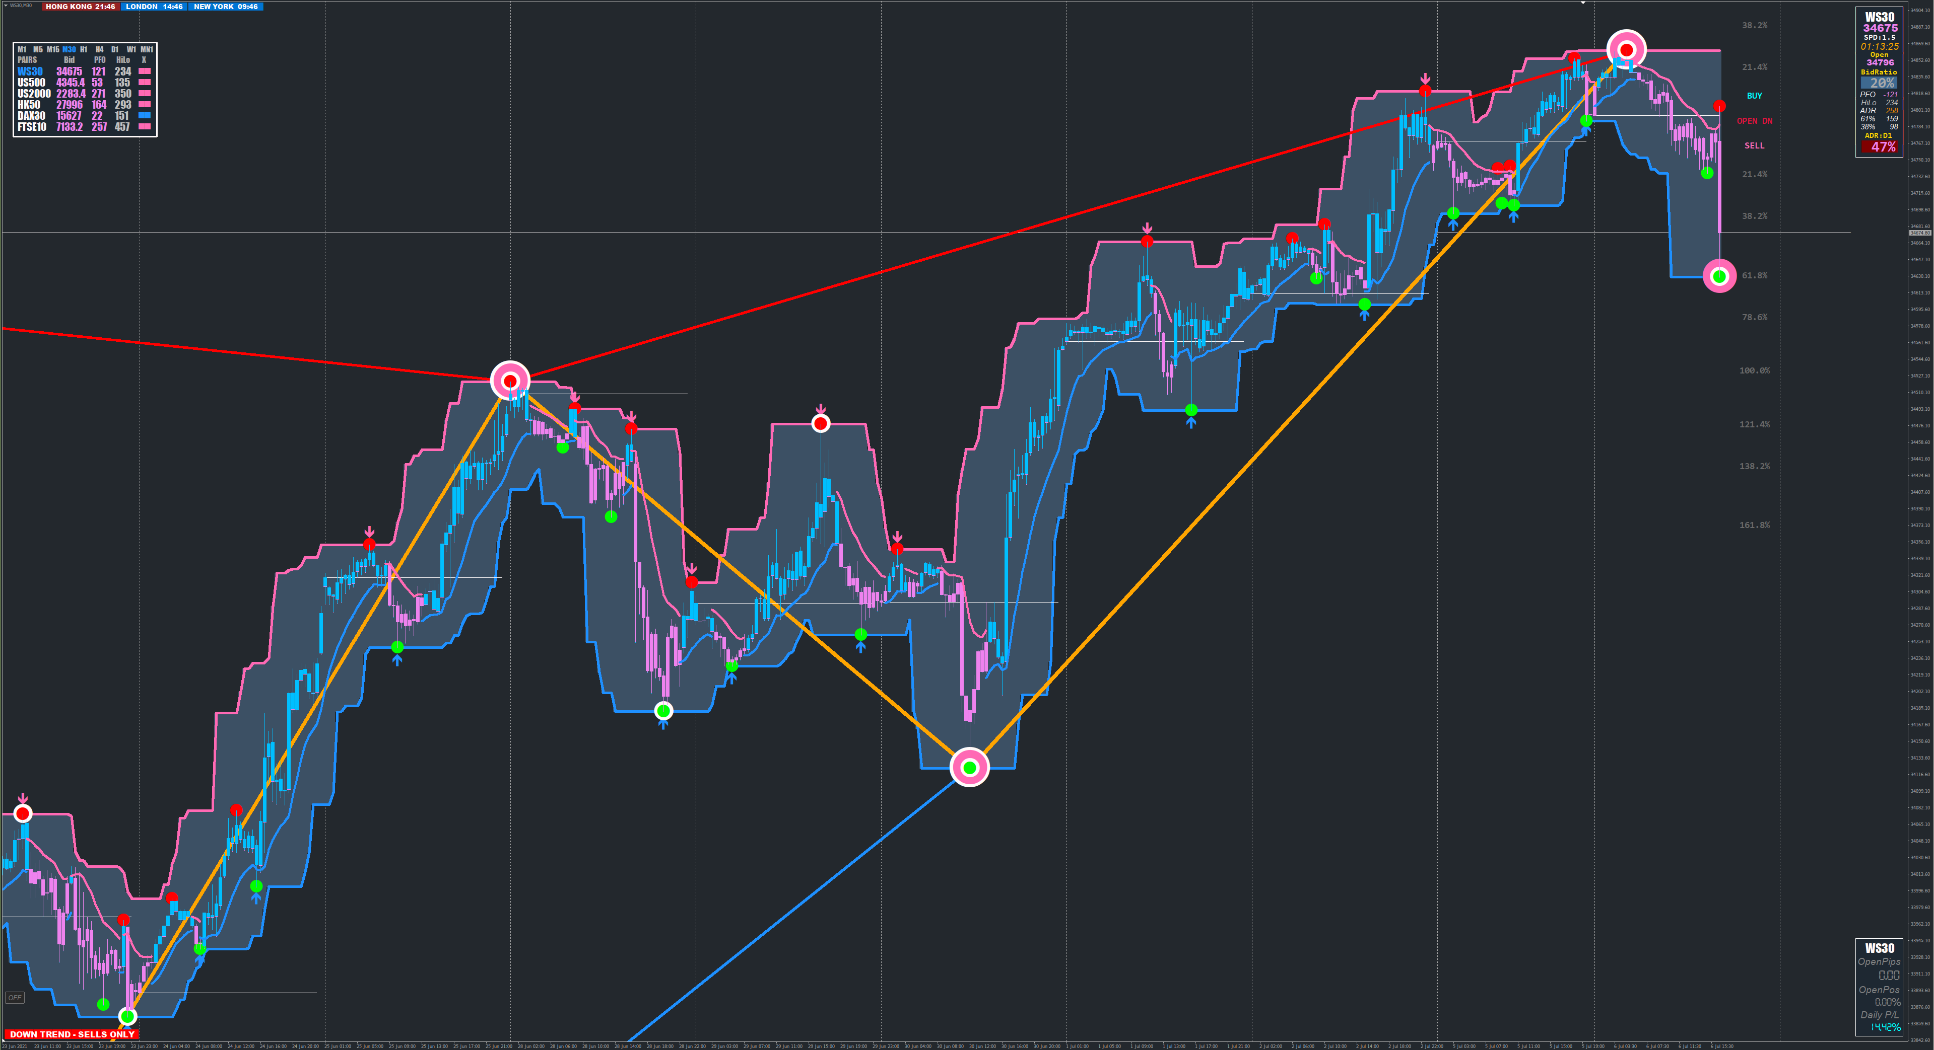Screen dimensions: 1934x1050
Task: Click the SELL label
Action: pyautogui.click(x=1754, y=145)
